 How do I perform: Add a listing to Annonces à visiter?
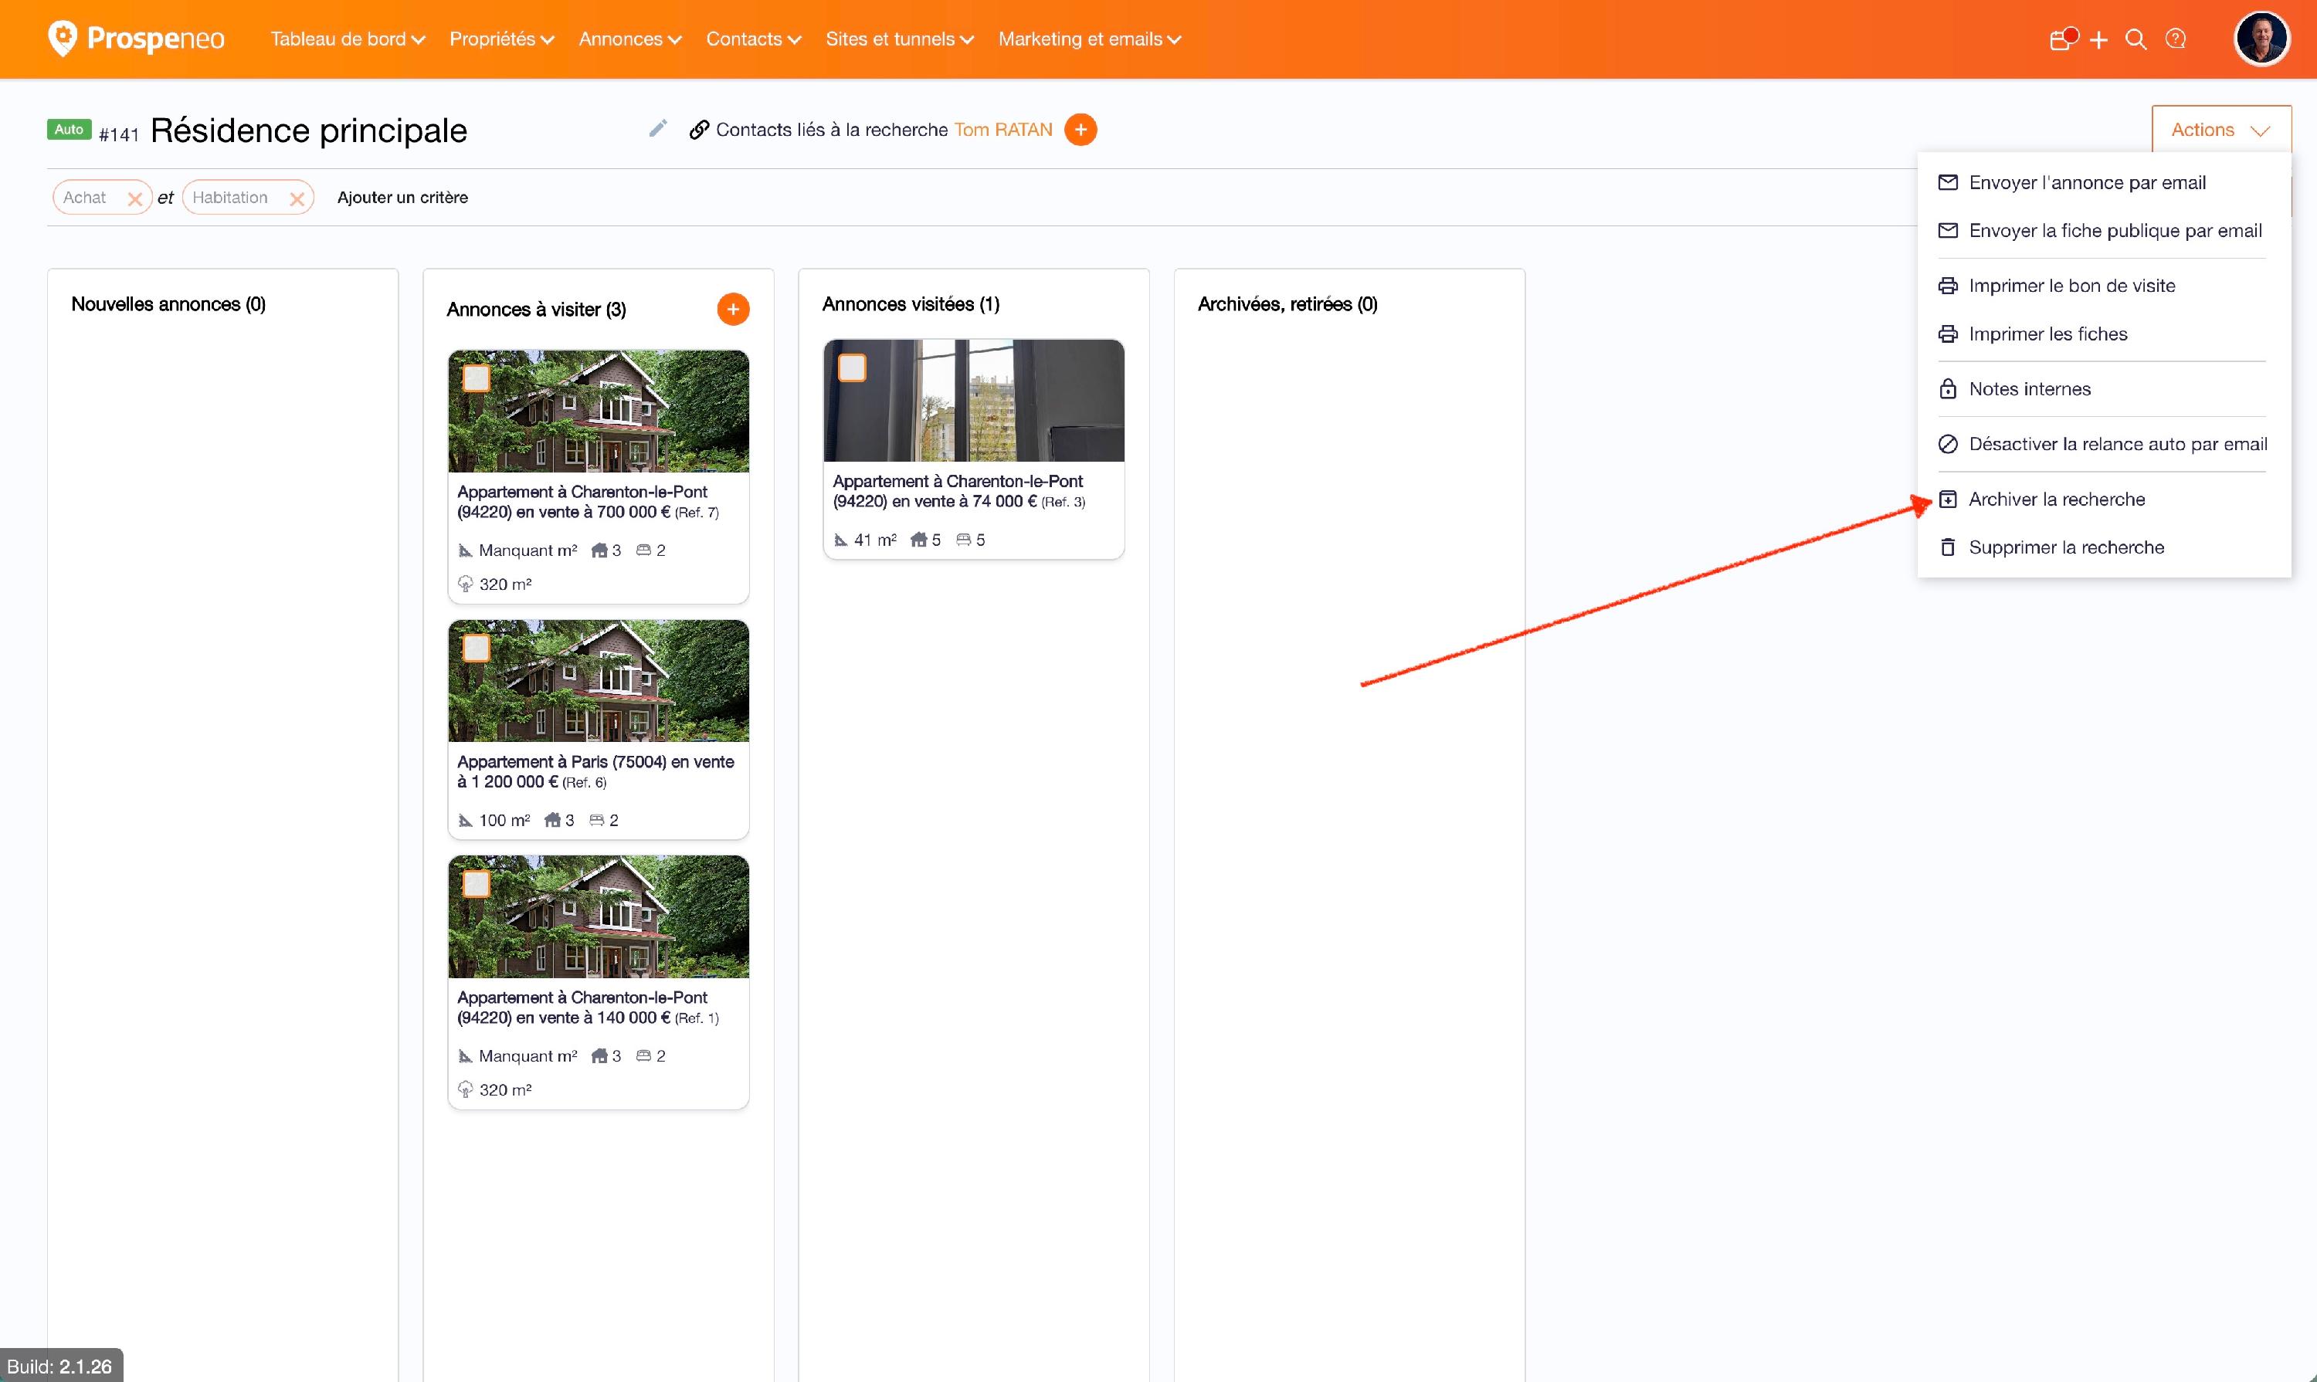pos(733,309)
